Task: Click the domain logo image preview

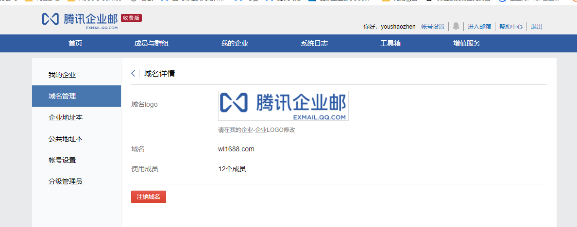Action: pyautogui.click(x=283, y=106)
